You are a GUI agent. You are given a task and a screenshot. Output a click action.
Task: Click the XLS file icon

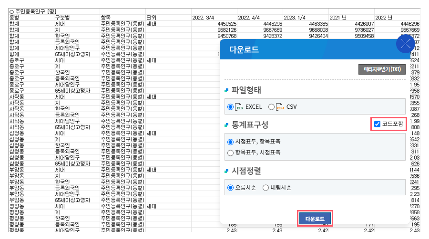tap(240, 107)
